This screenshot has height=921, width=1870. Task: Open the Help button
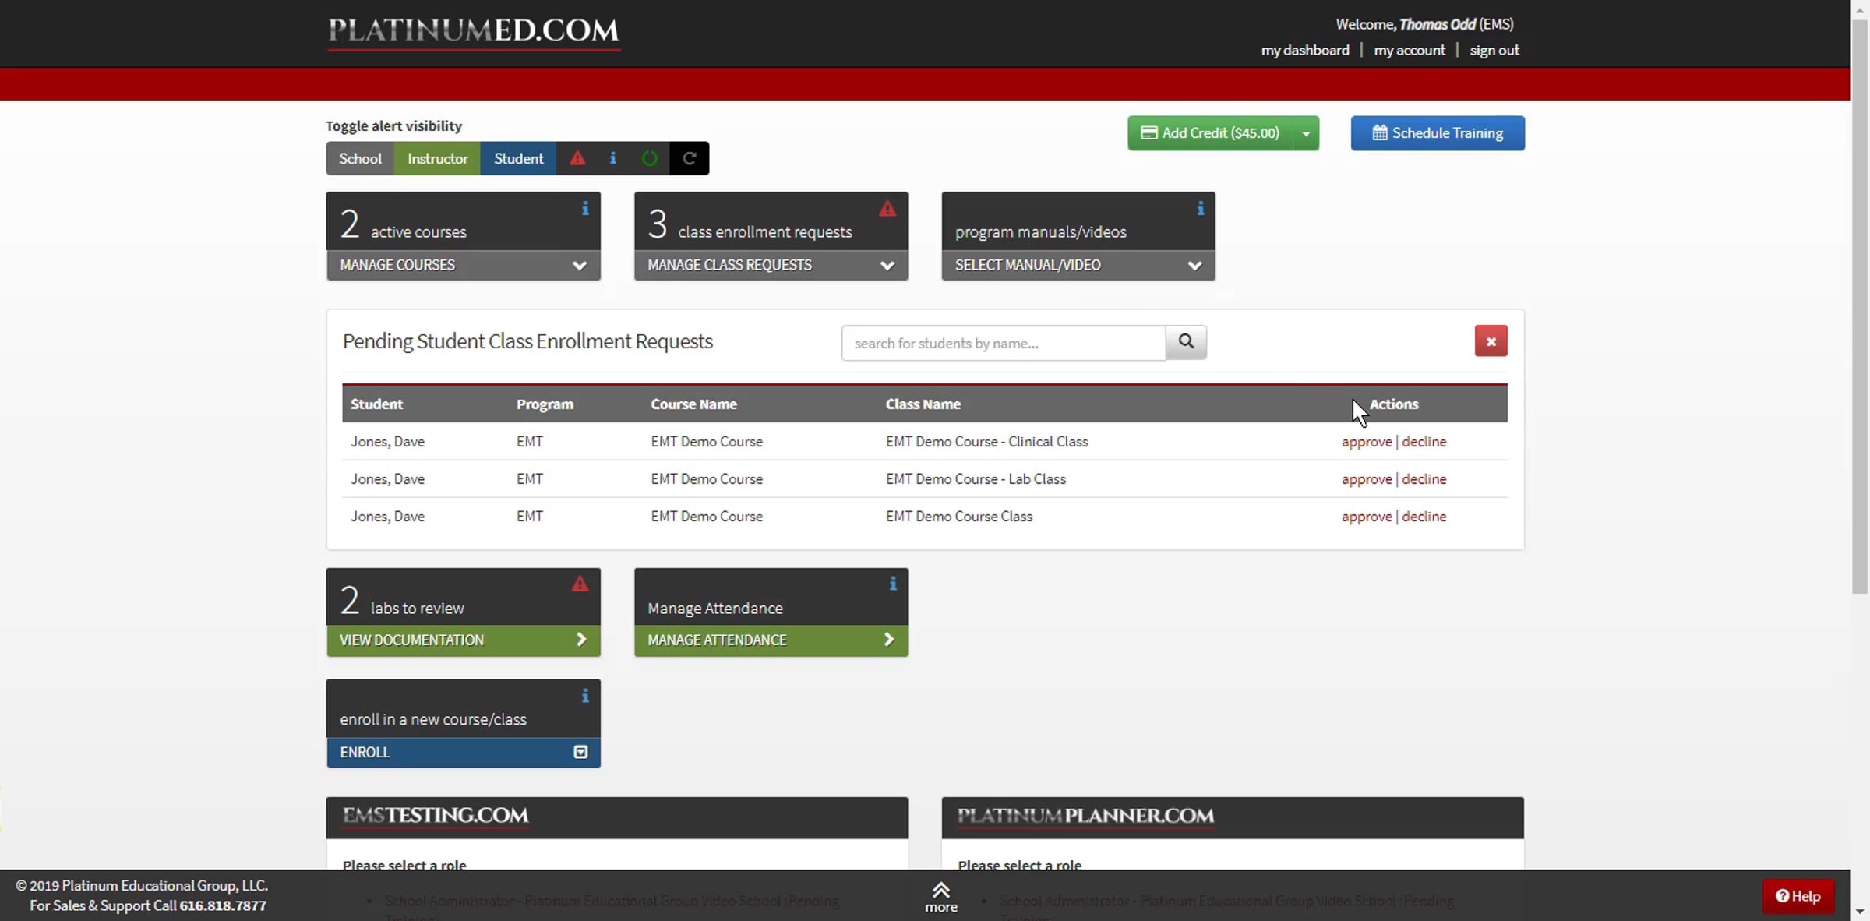(x=1798, y=896)
